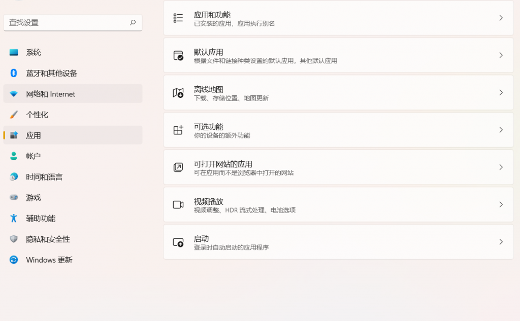Select Windows 更新 in sidebar
This screenshot has width=520, height=321.
pos(49,260)
